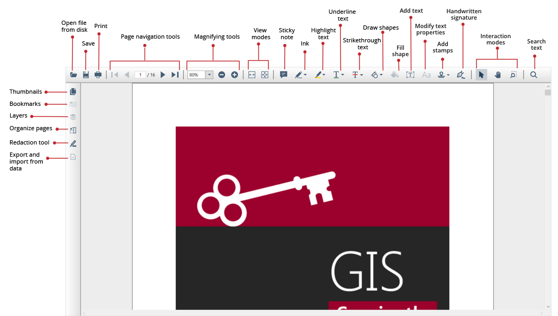Go to the next page

tap(163, 75)
